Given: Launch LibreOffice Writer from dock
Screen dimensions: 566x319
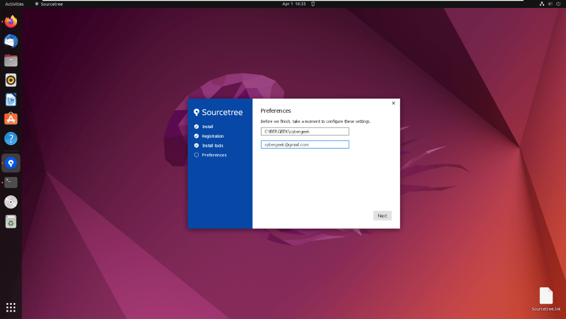Looking at the screenshot, I should [x=11, y=100].
